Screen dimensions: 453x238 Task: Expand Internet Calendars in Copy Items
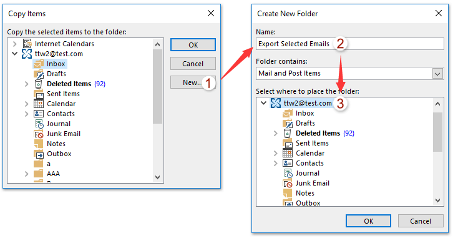15,44
